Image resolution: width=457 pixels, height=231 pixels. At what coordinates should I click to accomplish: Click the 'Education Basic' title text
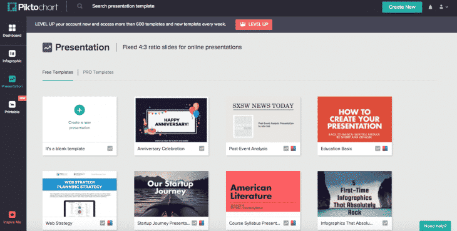(x=336, y=149)
